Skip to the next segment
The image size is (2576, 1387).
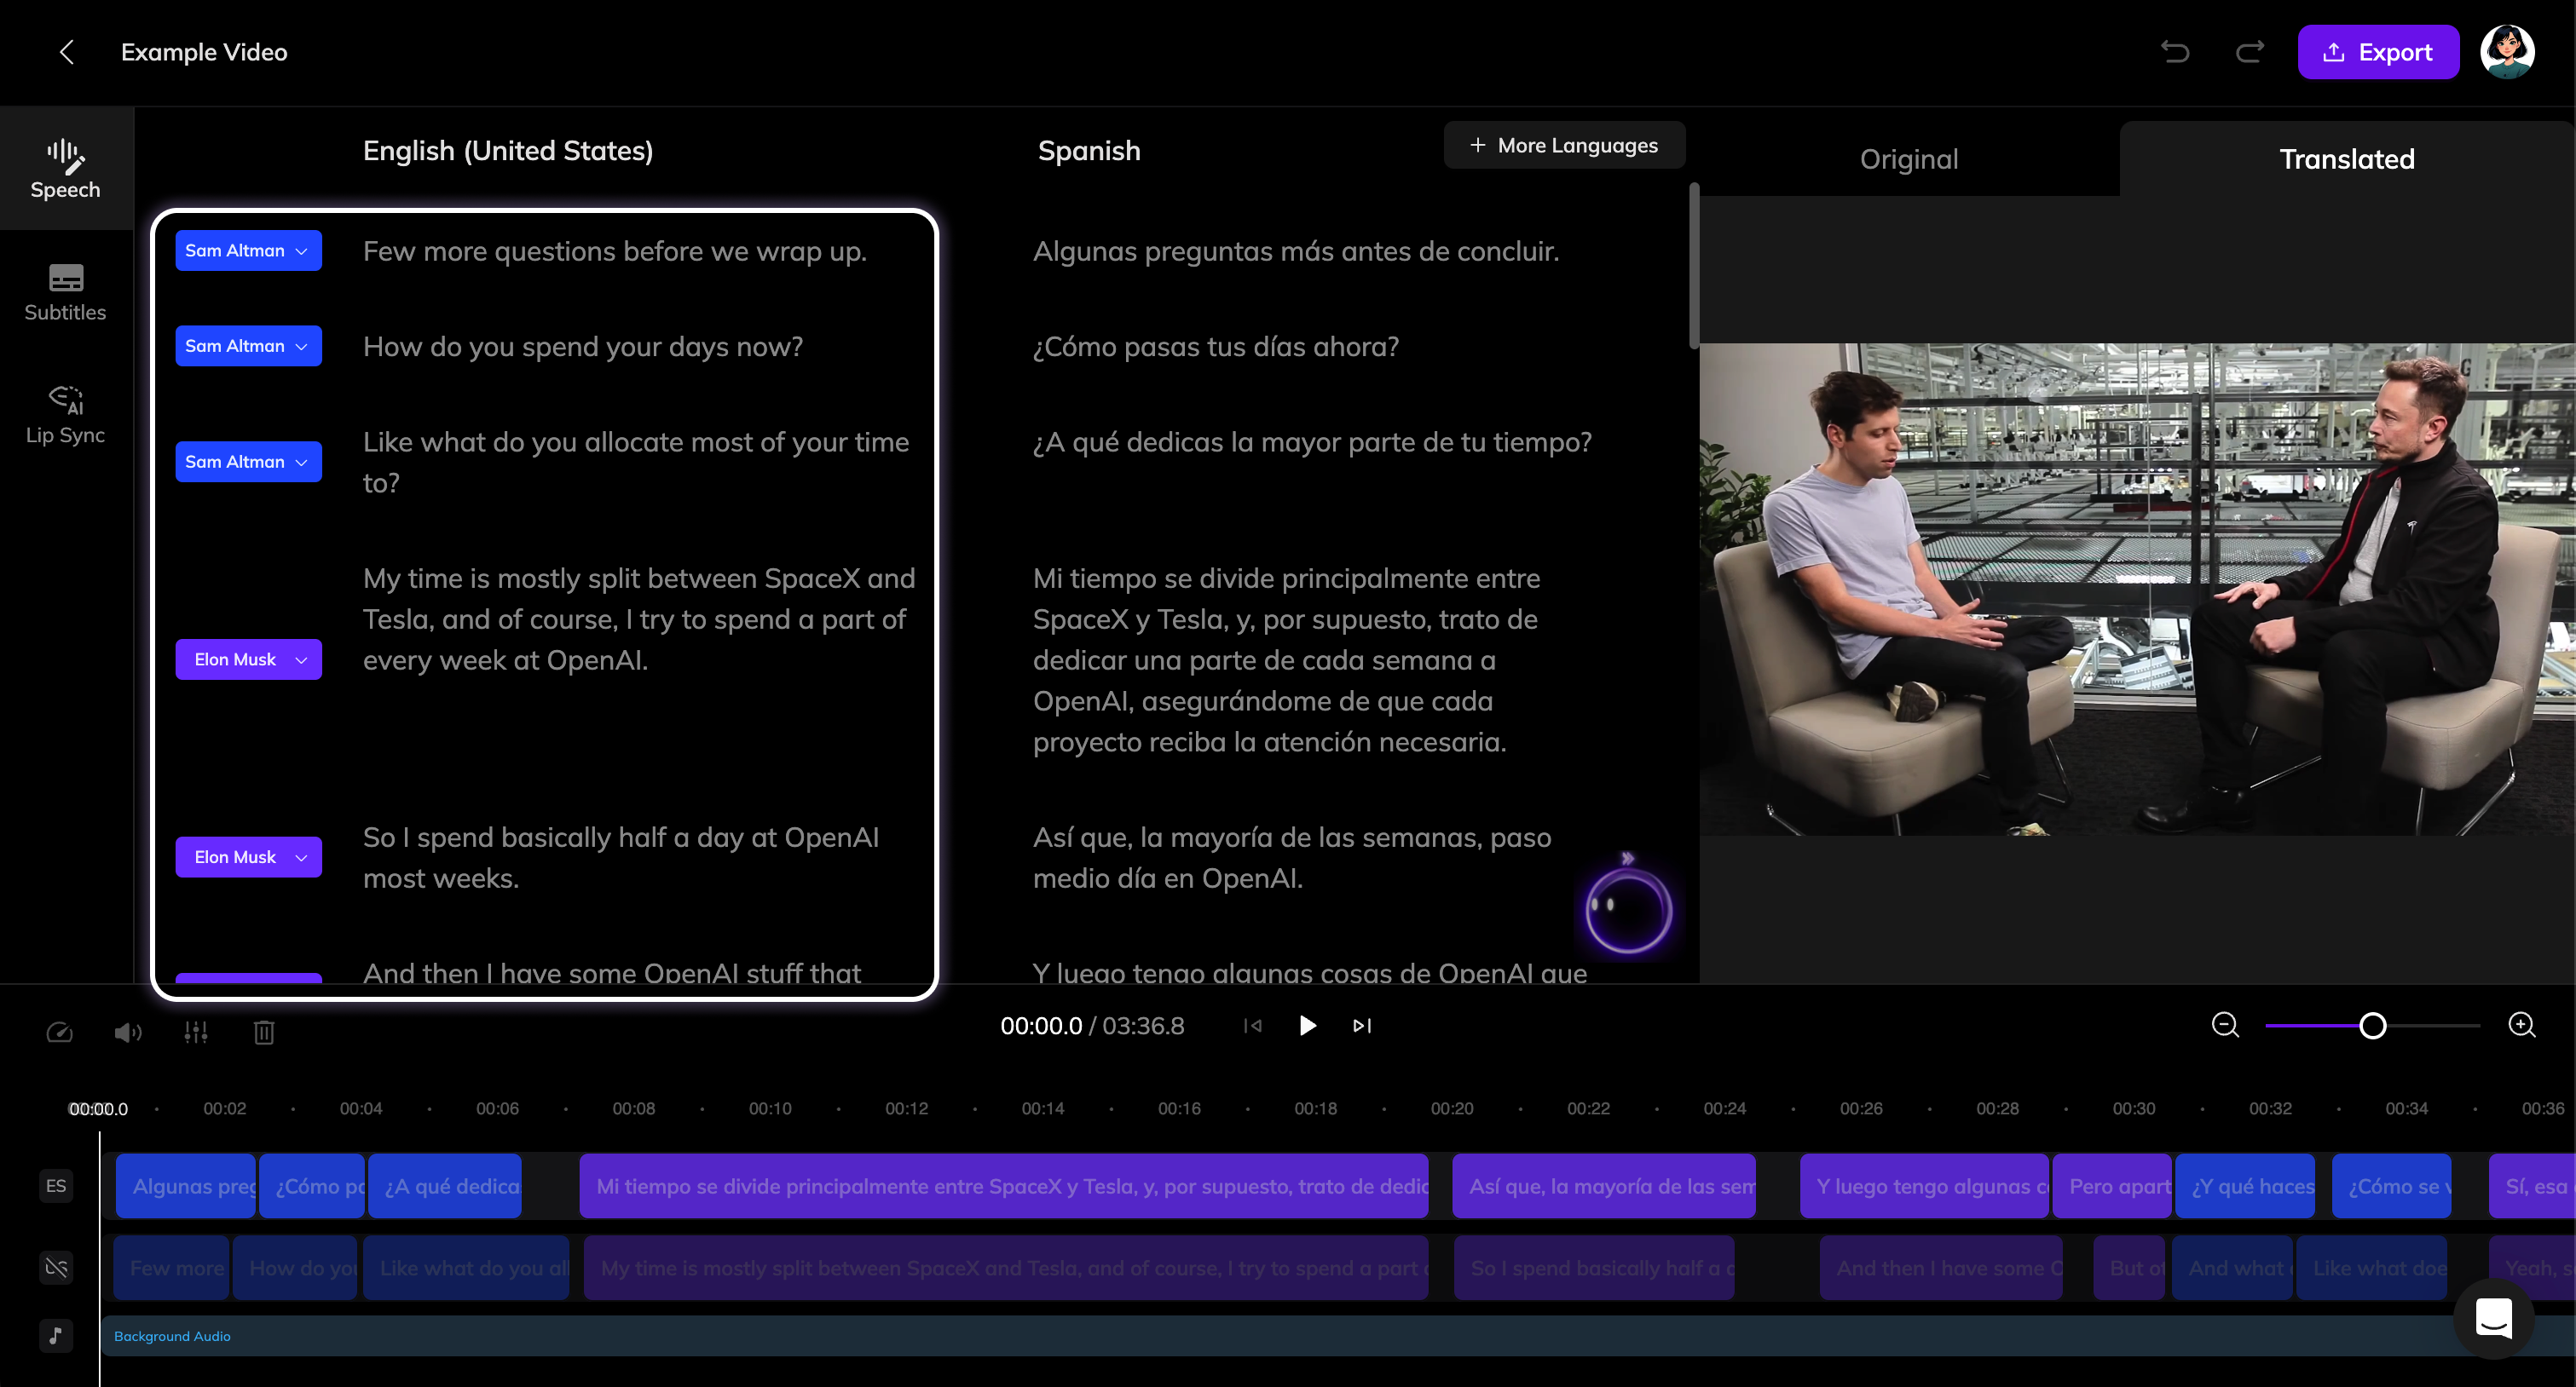coord(1362,1025)
